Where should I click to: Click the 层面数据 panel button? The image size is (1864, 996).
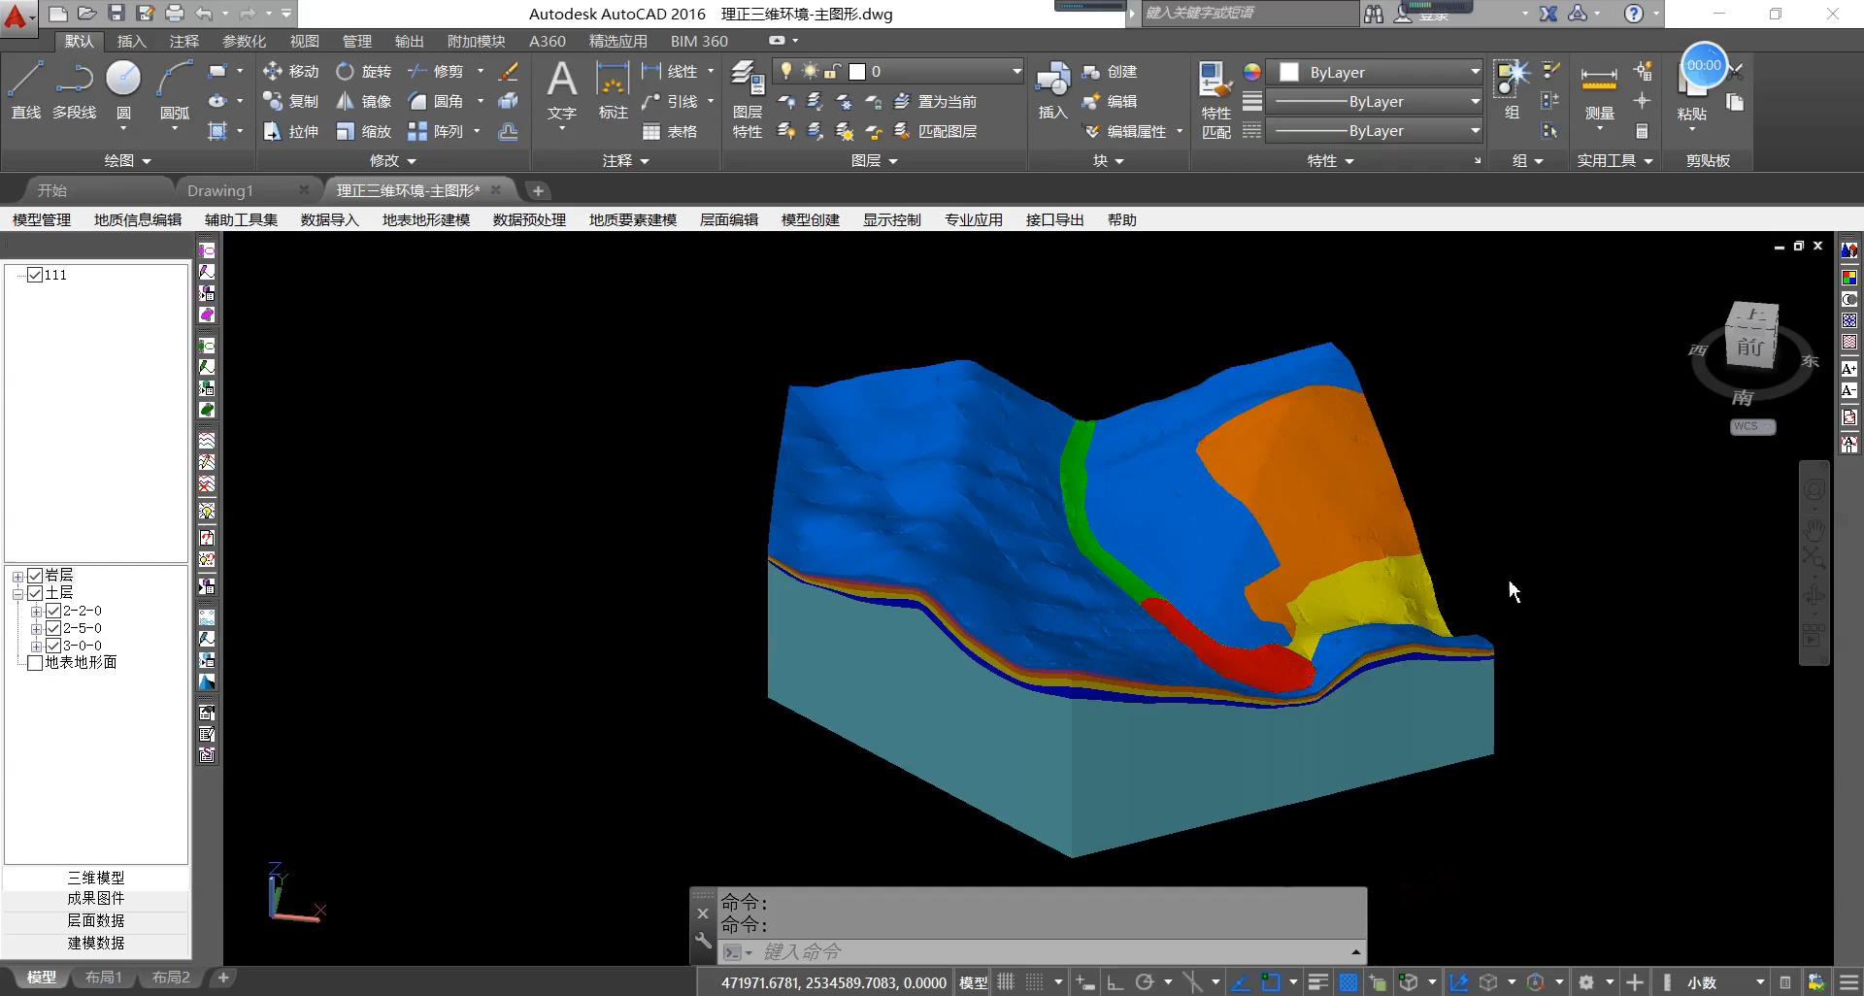click(x=96, y=920)
